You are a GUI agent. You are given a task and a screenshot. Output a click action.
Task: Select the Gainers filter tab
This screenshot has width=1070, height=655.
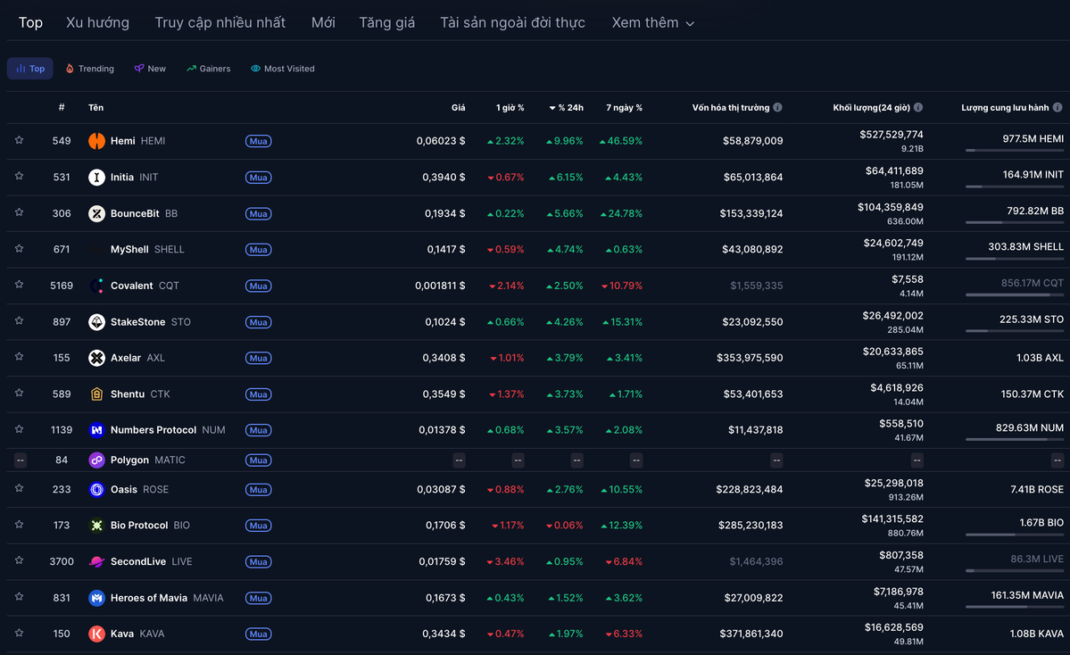pyautogui.click(x=208, y=69)
